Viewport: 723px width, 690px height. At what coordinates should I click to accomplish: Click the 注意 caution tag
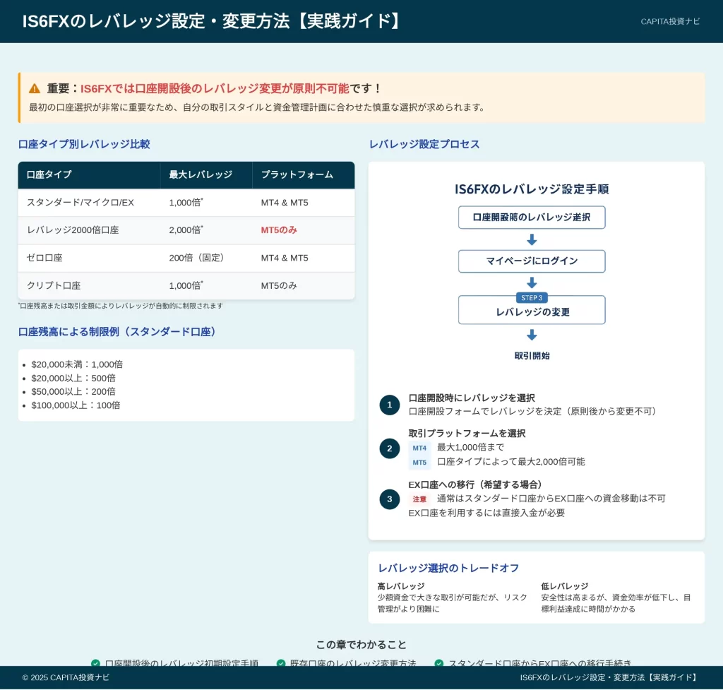419,499
